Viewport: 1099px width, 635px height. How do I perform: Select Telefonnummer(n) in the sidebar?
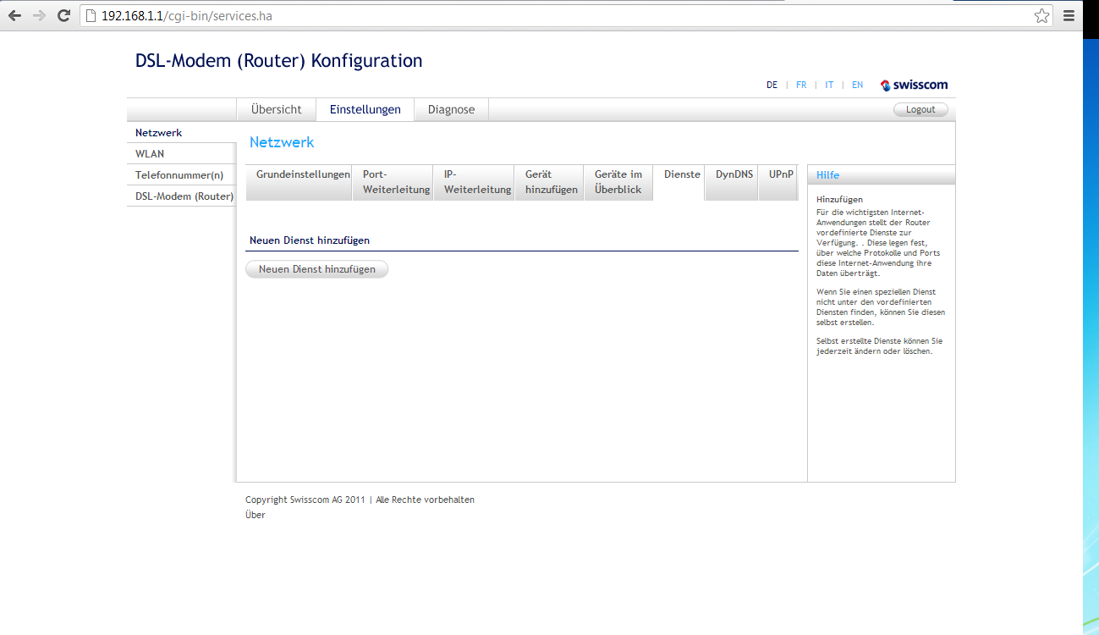click(x=179, y=175)
